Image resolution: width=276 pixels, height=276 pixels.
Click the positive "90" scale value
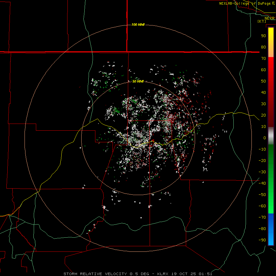(263, 36)
